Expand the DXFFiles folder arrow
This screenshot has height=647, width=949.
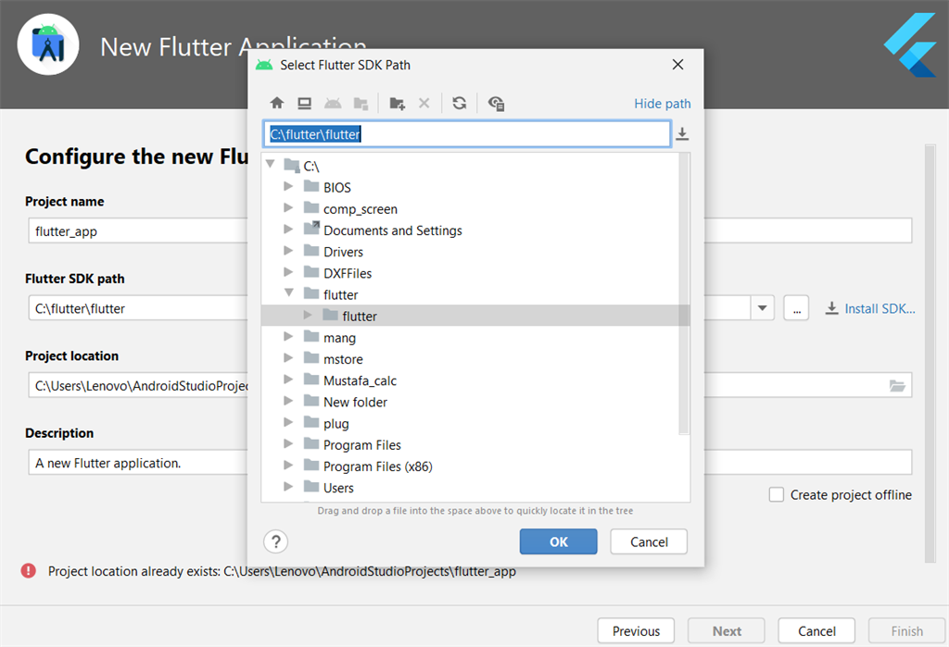[288, 272]
